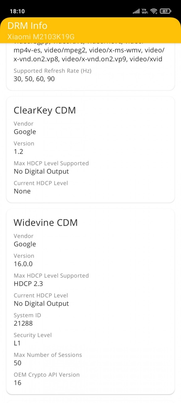
Task: Tap the DRM Info app title
Action: click(27, 26)
